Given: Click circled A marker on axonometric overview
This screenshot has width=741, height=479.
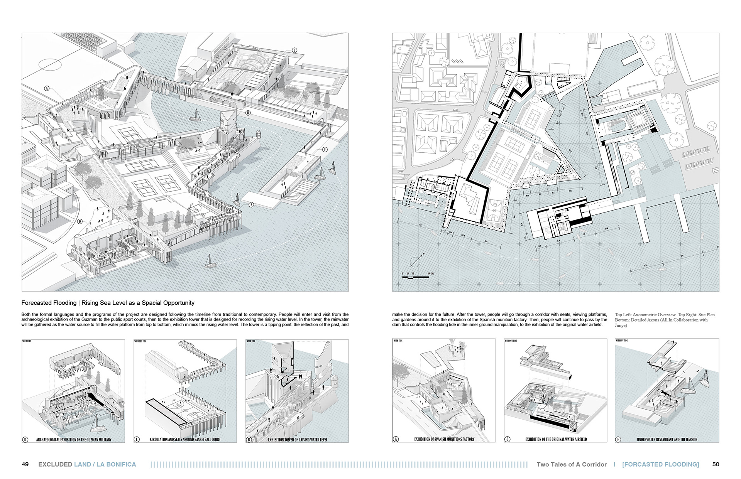Looking at the screenshot, I should pyautogui.click(x=47, y=88).
